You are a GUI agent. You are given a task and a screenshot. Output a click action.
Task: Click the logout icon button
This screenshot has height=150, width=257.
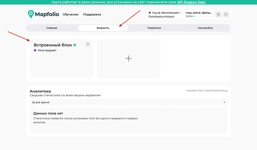(226, 15)
